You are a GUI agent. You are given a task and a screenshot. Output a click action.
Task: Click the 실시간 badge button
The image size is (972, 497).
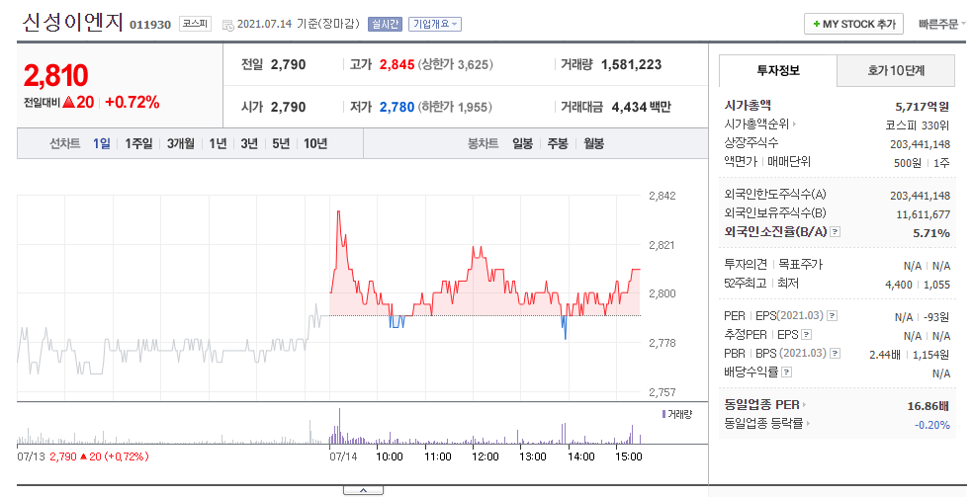tap(385, 24)
